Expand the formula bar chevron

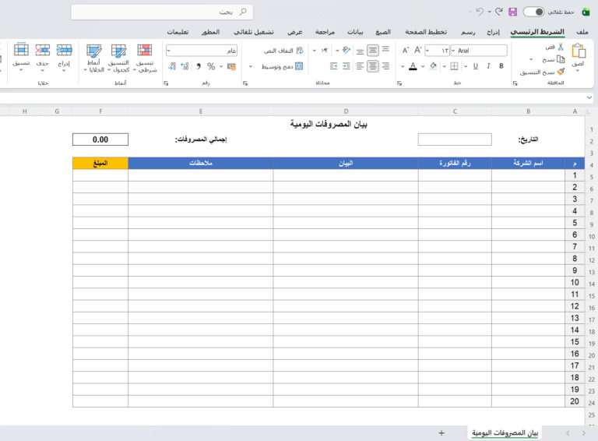(x=589, y=97)
